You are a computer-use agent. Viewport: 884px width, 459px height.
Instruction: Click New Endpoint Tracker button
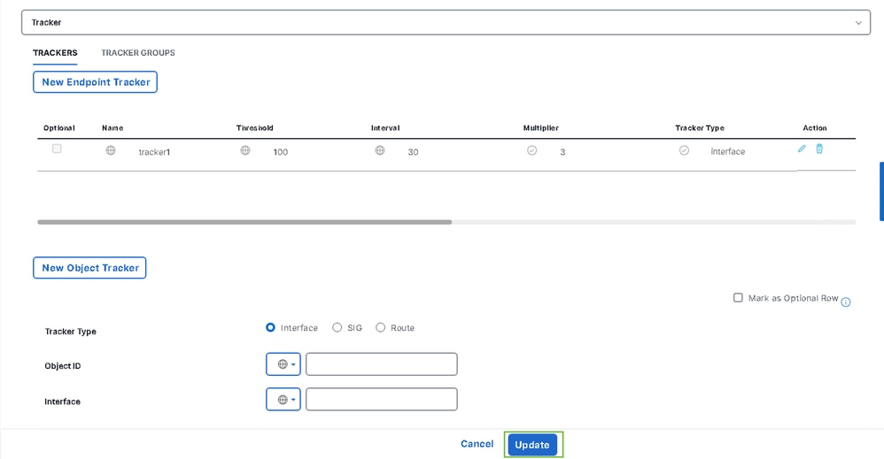tap(96, 82)
